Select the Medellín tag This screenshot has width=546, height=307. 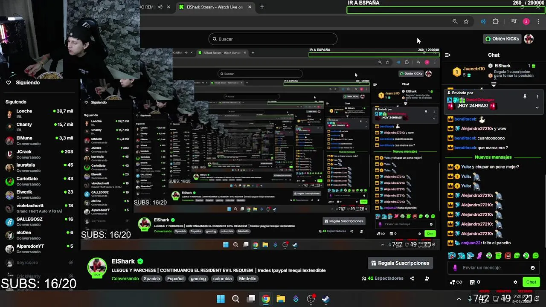[248, 278]
